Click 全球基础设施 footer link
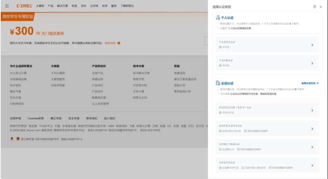328x179 pixels. [18, 79]
